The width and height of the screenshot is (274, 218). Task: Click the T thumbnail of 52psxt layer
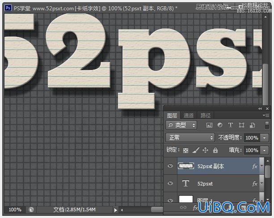(x=185, y=183)
